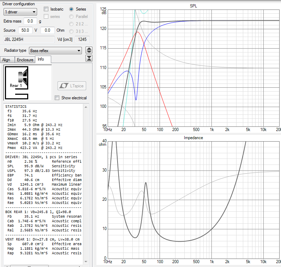Click the Source voltage 50.0 field
Viewport: 281px width, 267px height.
pyautogui.click(x=25, y=30)
